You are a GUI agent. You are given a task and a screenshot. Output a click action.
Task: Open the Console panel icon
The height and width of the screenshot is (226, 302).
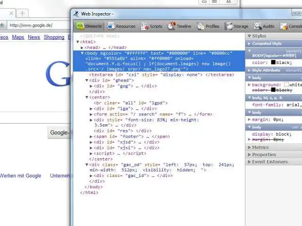284,26
